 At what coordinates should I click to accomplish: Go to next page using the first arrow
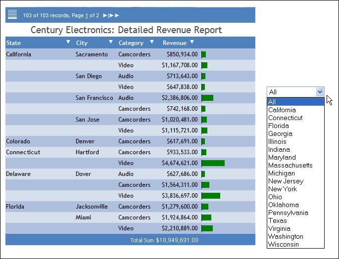pos(104,15)
